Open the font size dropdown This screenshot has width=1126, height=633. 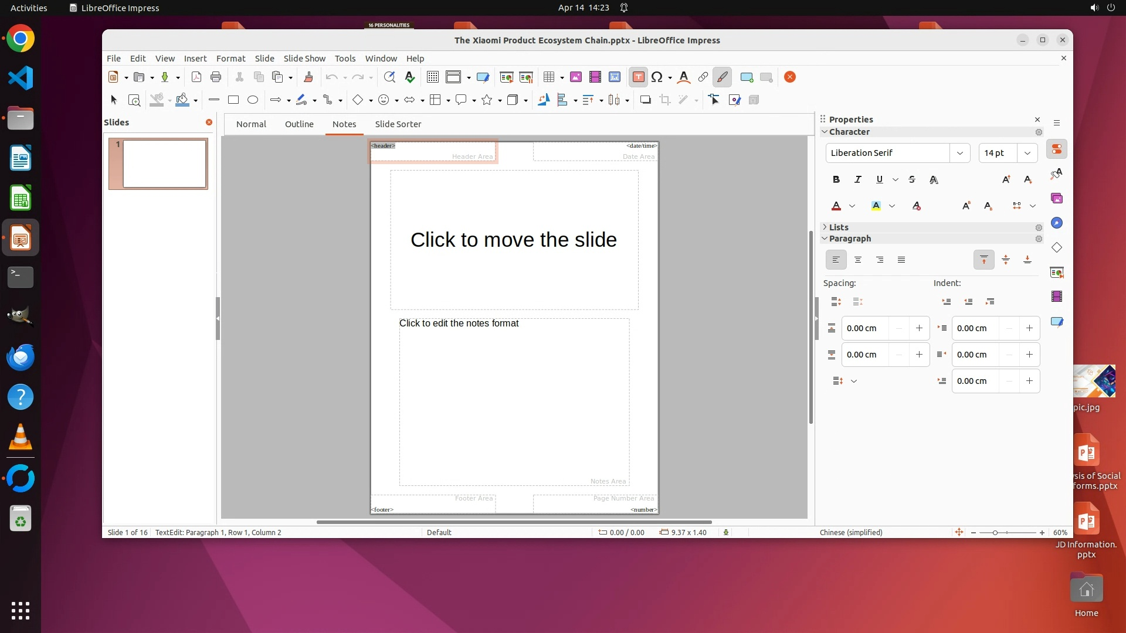(x=1027, y=153)
